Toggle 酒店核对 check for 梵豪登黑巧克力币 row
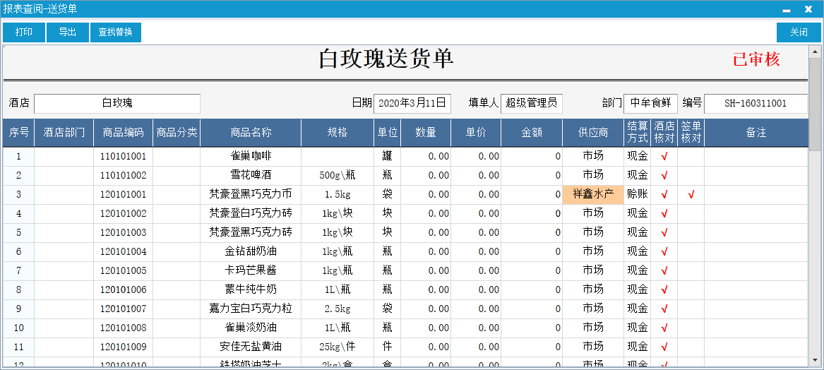The image size is (824, 370). 664,195
